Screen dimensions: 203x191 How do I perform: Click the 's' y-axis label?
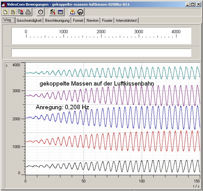pos(7,66)
